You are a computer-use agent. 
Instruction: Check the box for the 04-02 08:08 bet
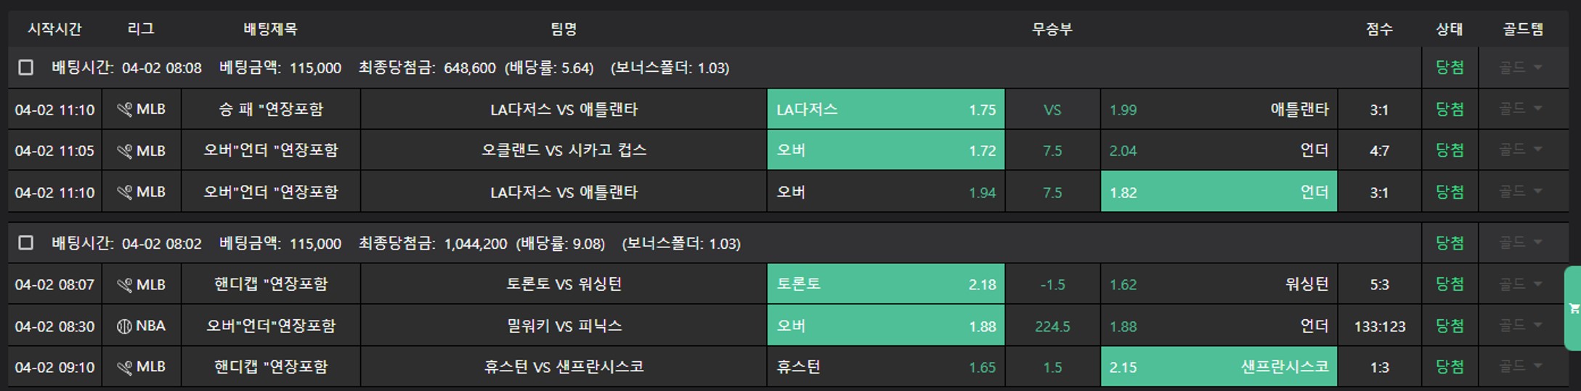26,67
